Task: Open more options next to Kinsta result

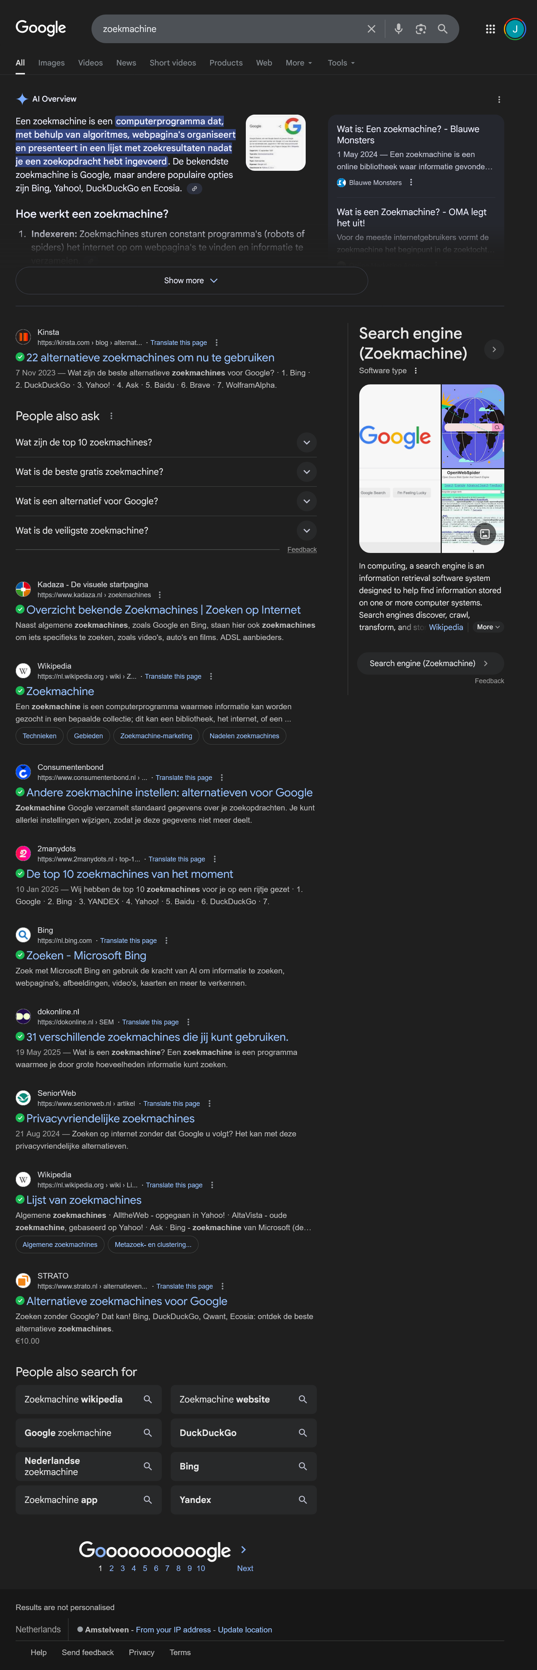Action: click(x=216, y=343)
